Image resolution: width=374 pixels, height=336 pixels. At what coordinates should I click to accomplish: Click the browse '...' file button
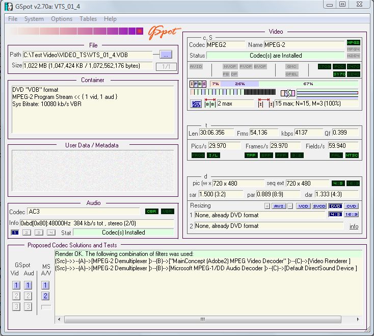(x=166, y=55)
